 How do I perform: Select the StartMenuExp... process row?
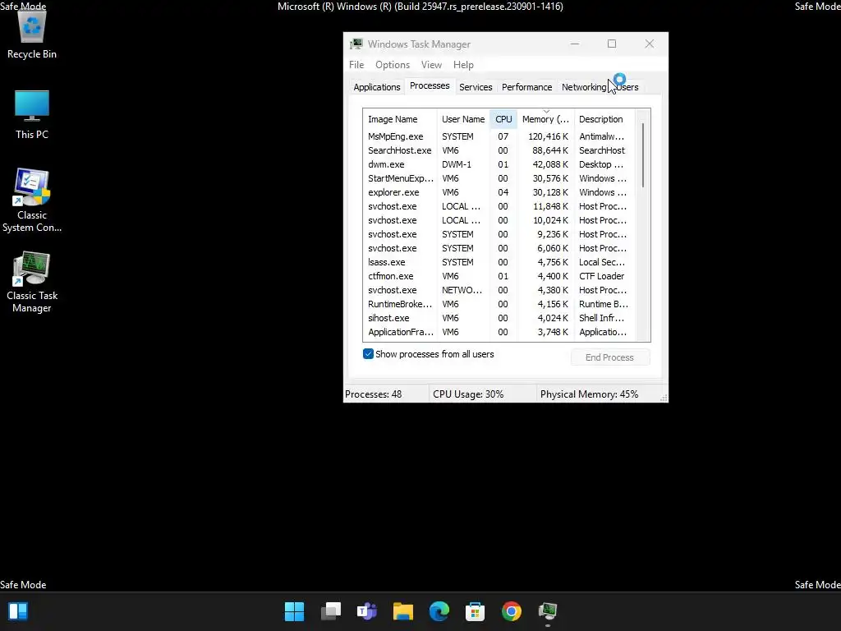point(499,178)
